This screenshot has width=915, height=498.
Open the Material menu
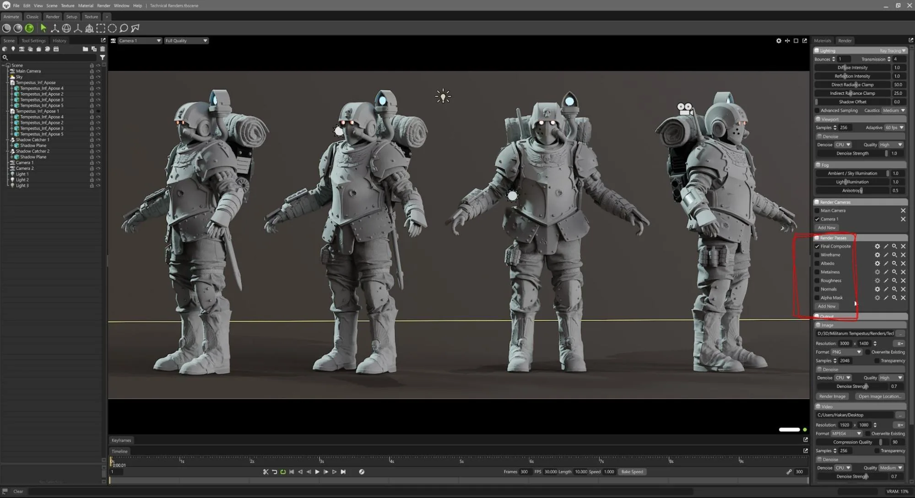[86, 5]
